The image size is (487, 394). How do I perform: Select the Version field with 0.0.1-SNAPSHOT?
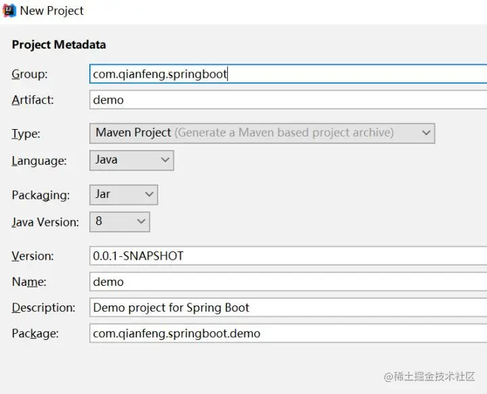(x=288, y=256)
